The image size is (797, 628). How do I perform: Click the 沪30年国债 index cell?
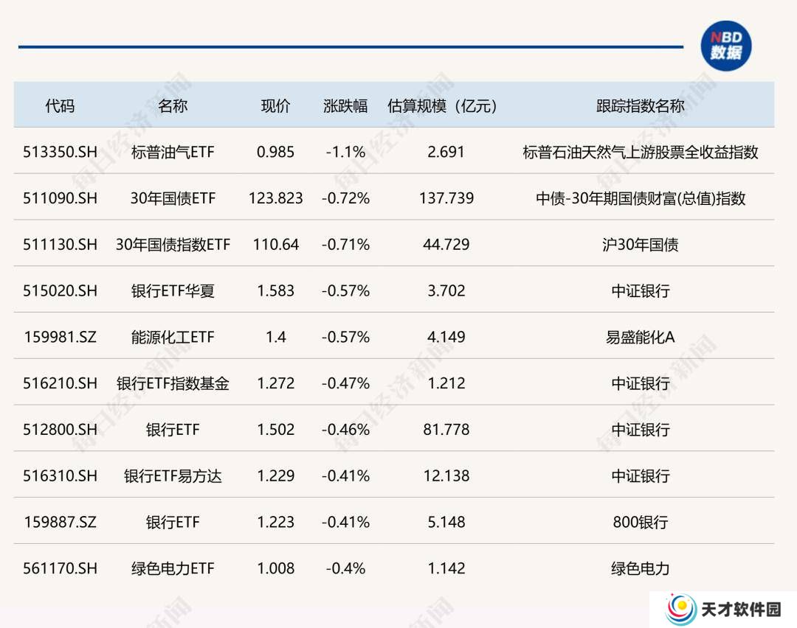coord(641,244)
